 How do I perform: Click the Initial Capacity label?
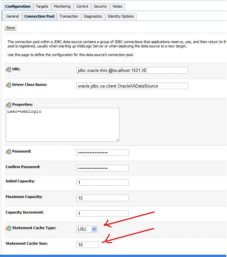[x=20, y=181]
